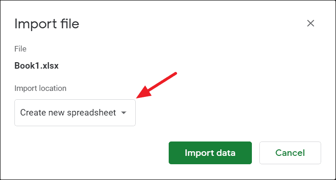
Task: Click the File label above Book1.xlsx
Action: point(20,49)
